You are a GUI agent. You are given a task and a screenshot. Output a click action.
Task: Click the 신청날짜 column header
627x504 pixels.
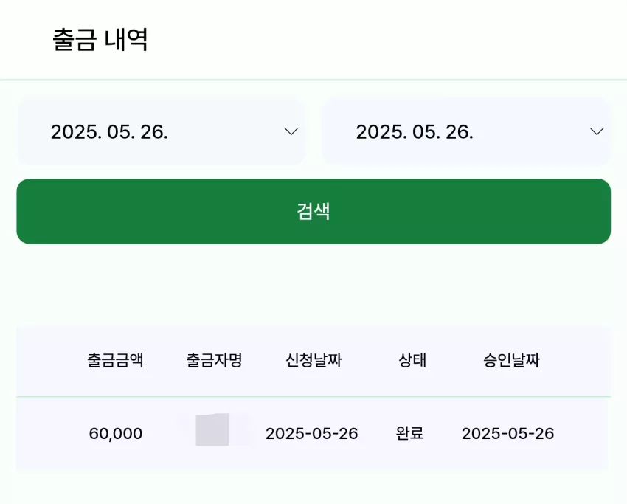tap(313, 360)
